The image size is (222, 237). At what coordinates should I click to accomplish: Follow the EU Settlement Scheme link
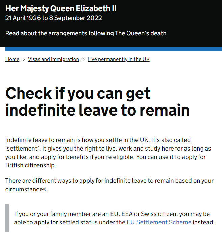coord(159,223)
